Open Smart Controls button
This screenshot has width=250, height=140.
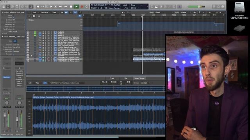22,7
